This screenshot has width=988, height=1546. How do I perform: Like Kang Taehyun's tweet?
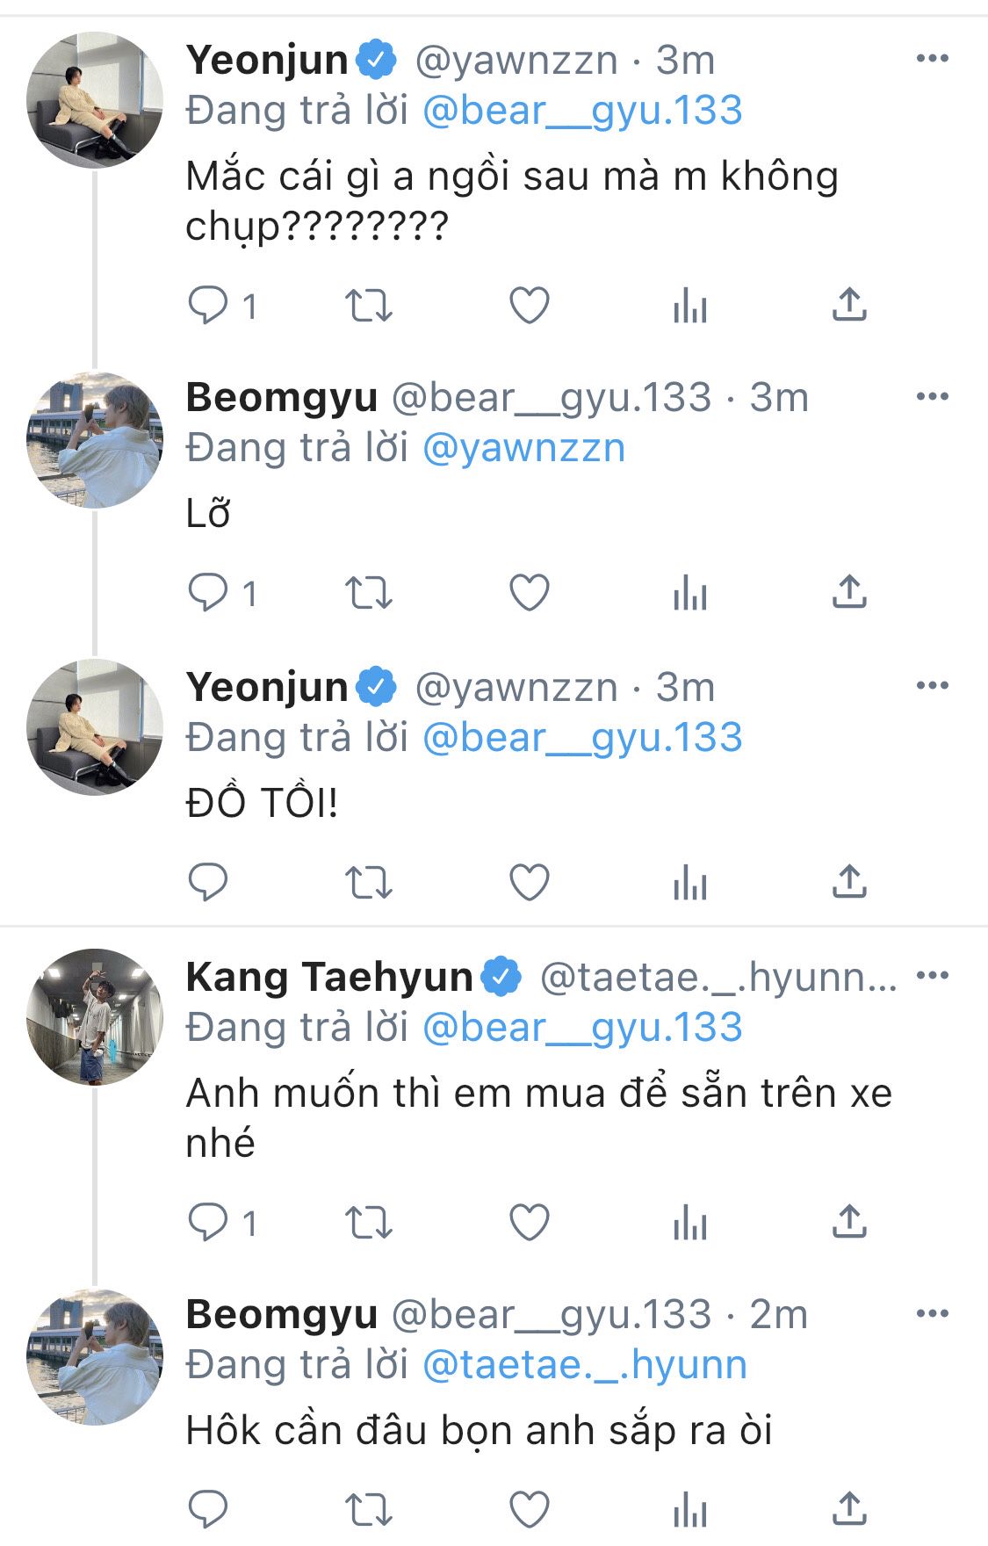530,1222
